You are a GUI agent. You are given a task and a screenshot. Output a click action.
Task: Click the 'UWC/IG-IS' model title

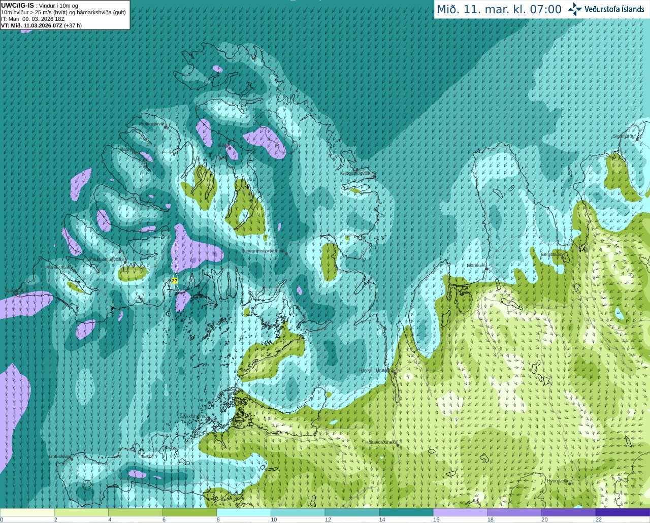pos(17,6)
